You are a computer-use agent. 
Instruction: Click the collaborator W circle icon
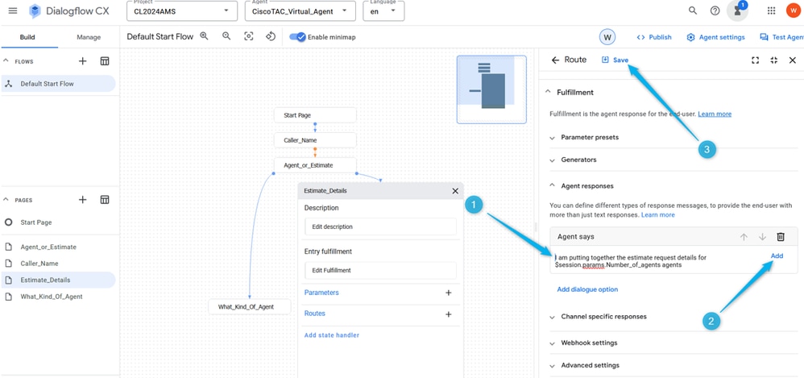(x=607, y=37)
